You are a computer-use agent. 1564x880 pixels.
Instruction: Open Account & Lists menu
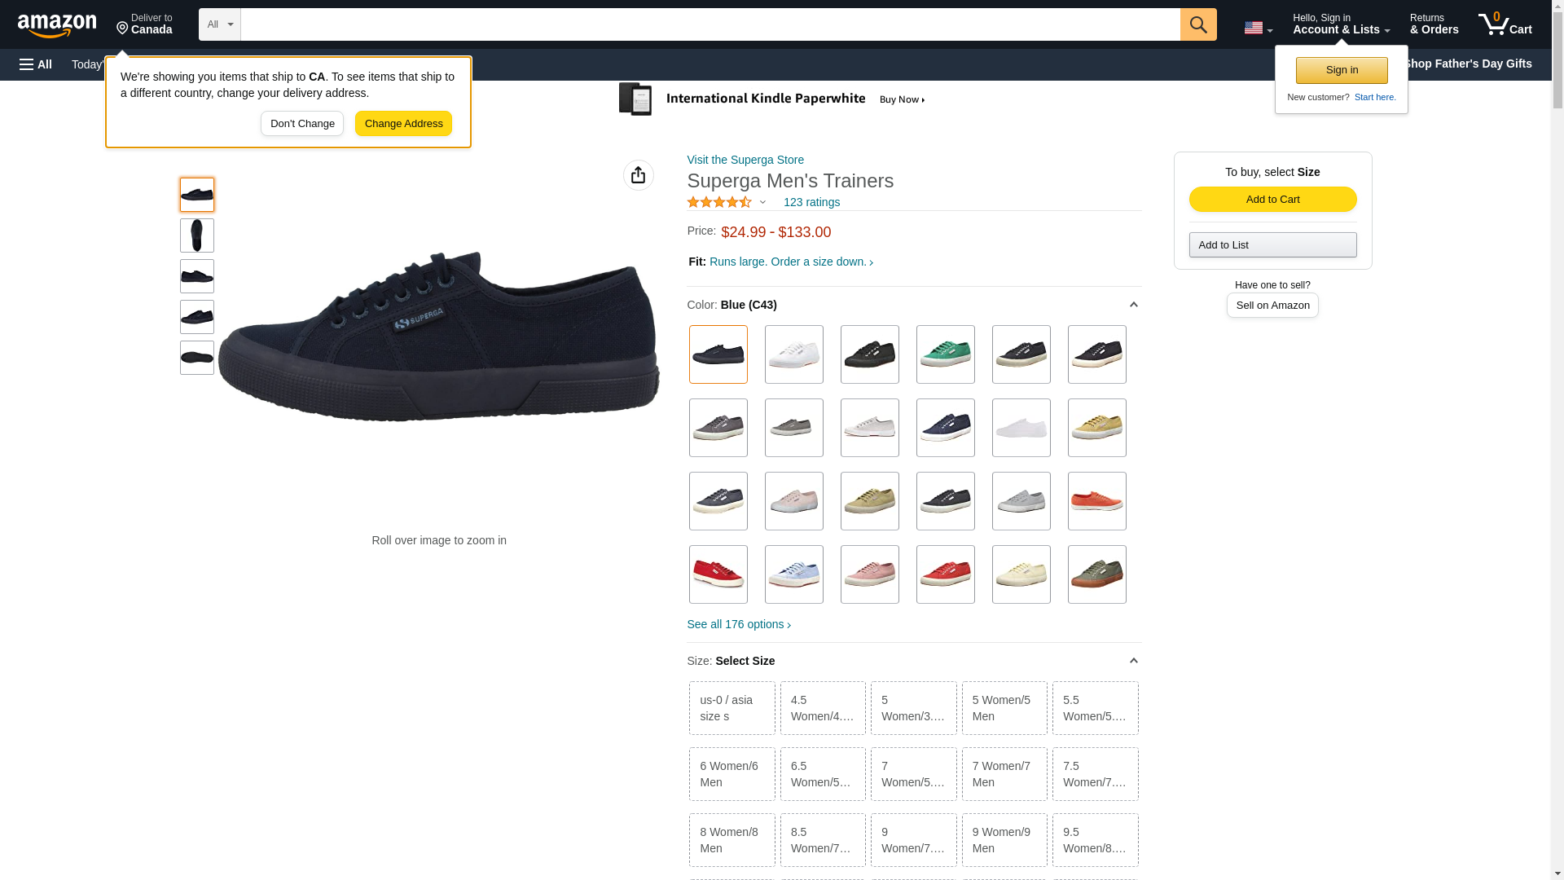coord(1341,24)
